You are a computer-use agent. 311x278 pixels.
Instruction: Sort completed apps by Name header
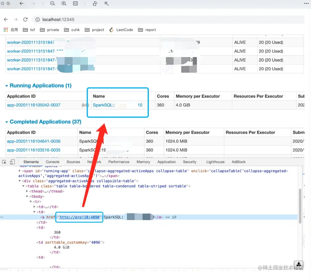[x=85, y=132]
